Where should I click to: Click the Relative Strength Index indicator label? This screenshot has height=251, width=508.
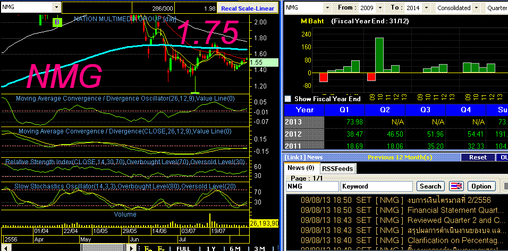(125, 162)
